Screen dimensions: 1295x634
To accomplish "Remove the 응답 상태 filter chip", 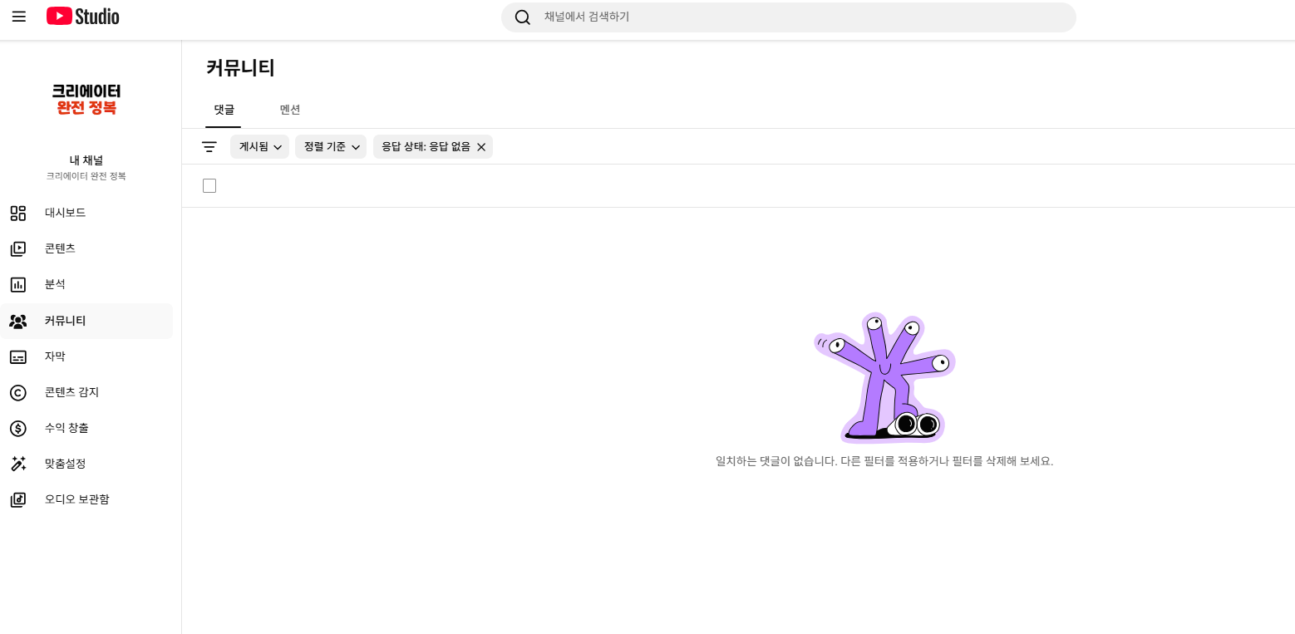I will (480, 146).
